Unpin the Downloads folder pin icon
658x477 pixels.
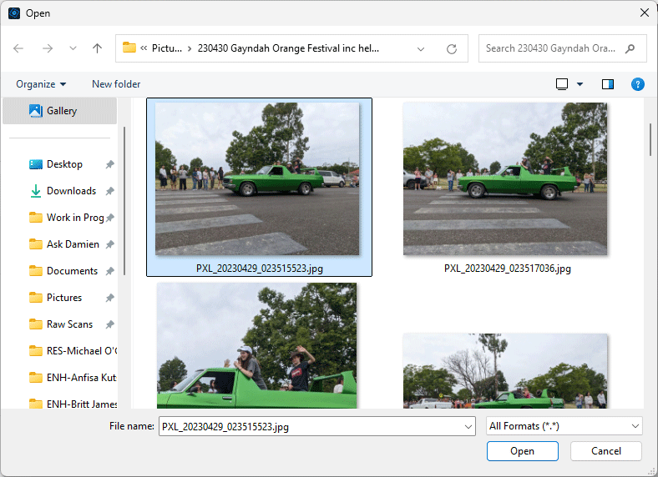[x=109, y=191]
